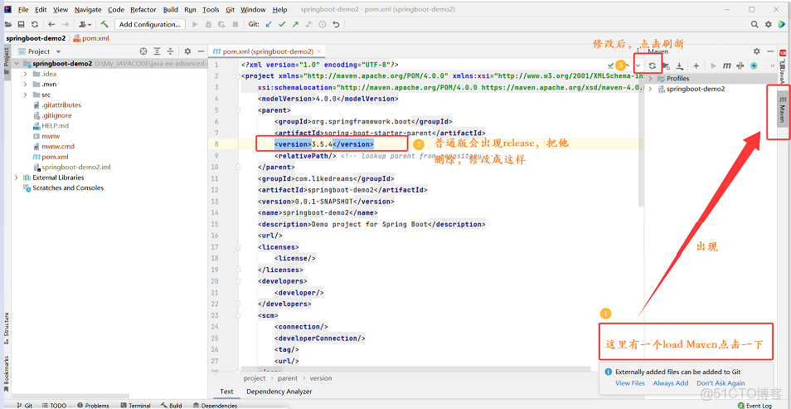
Task: Show more Maven toolbar actions chevron
Action: point(772,66)
